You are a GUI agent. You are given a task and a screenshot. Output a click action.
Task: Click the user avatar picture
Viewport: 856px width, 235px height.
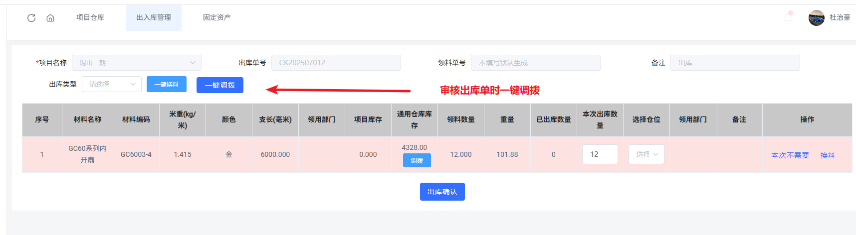(x=816, y=18)
